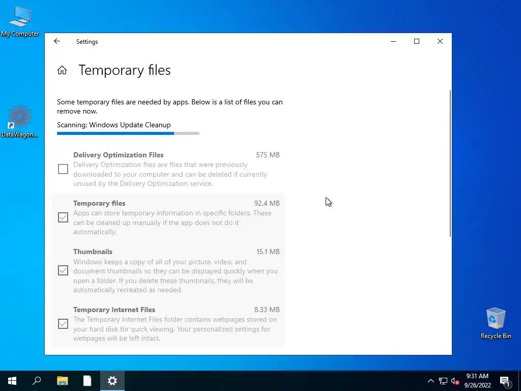This screenshot has height=391, width=521.
Task: Show hidden system tray icons
Action: (430, 381)
